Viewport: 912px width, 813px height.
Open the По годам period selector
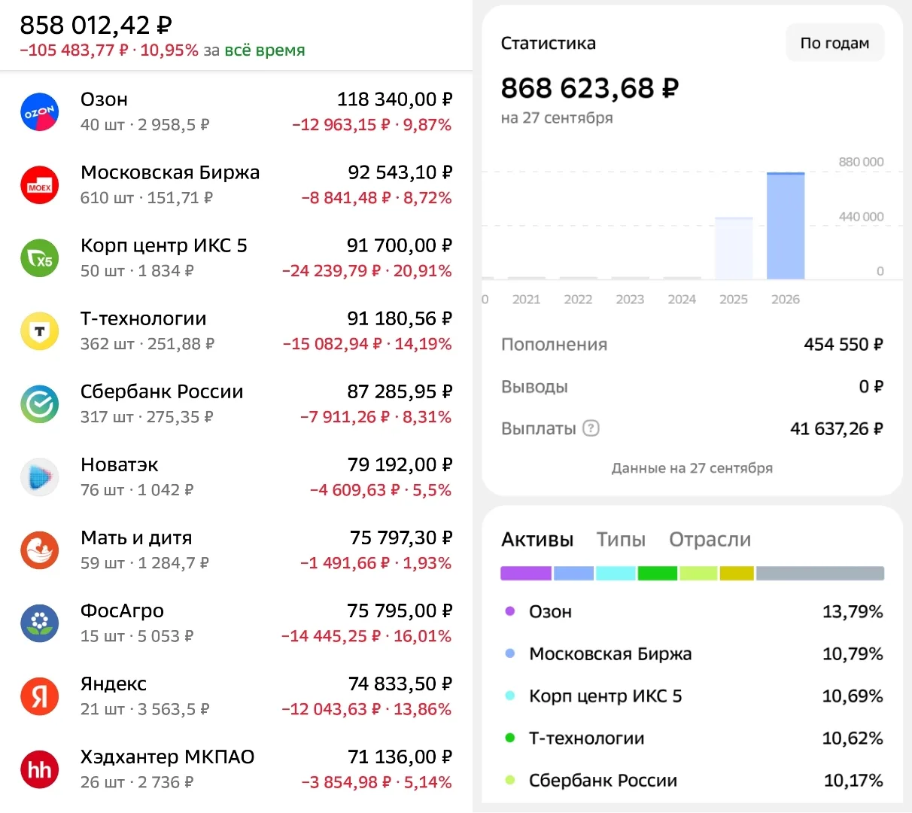(834, 44)
